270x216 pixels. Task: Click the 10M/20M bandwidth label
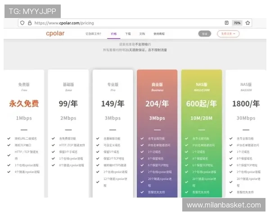pos(202,118)
